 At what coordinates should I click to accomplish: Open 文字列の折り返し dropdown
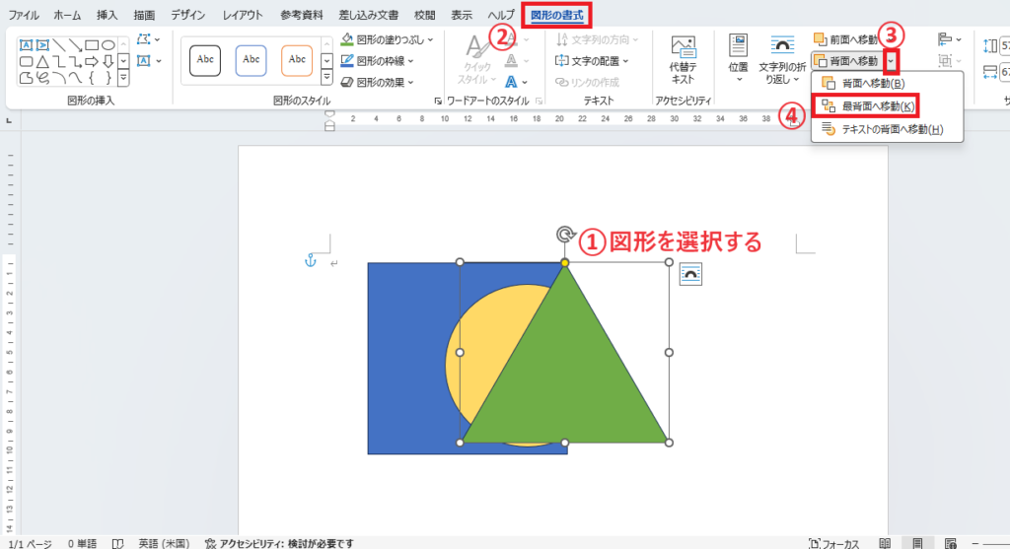click(x=782, y=59)
